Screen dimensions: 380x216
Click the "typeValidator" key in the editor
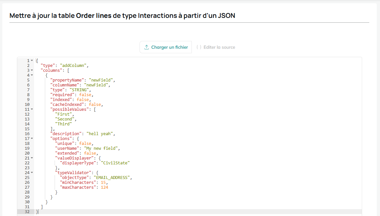(73, 173)
